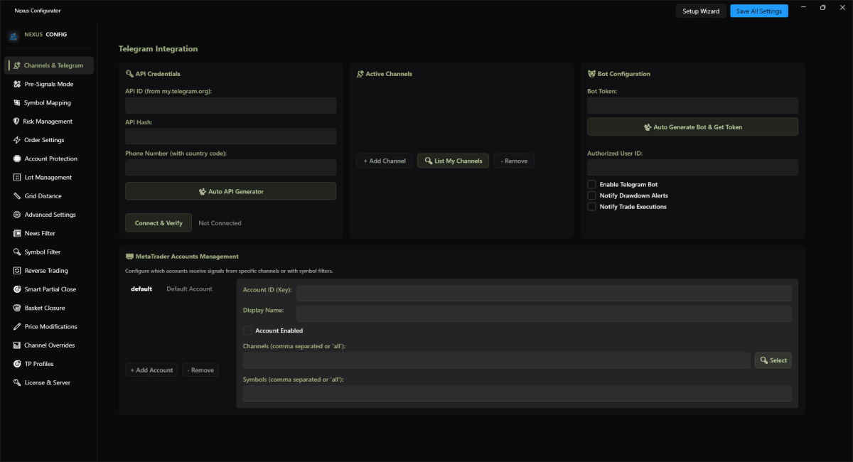
Task: Click the Select channels button
Action: click(x=773, y=360)
